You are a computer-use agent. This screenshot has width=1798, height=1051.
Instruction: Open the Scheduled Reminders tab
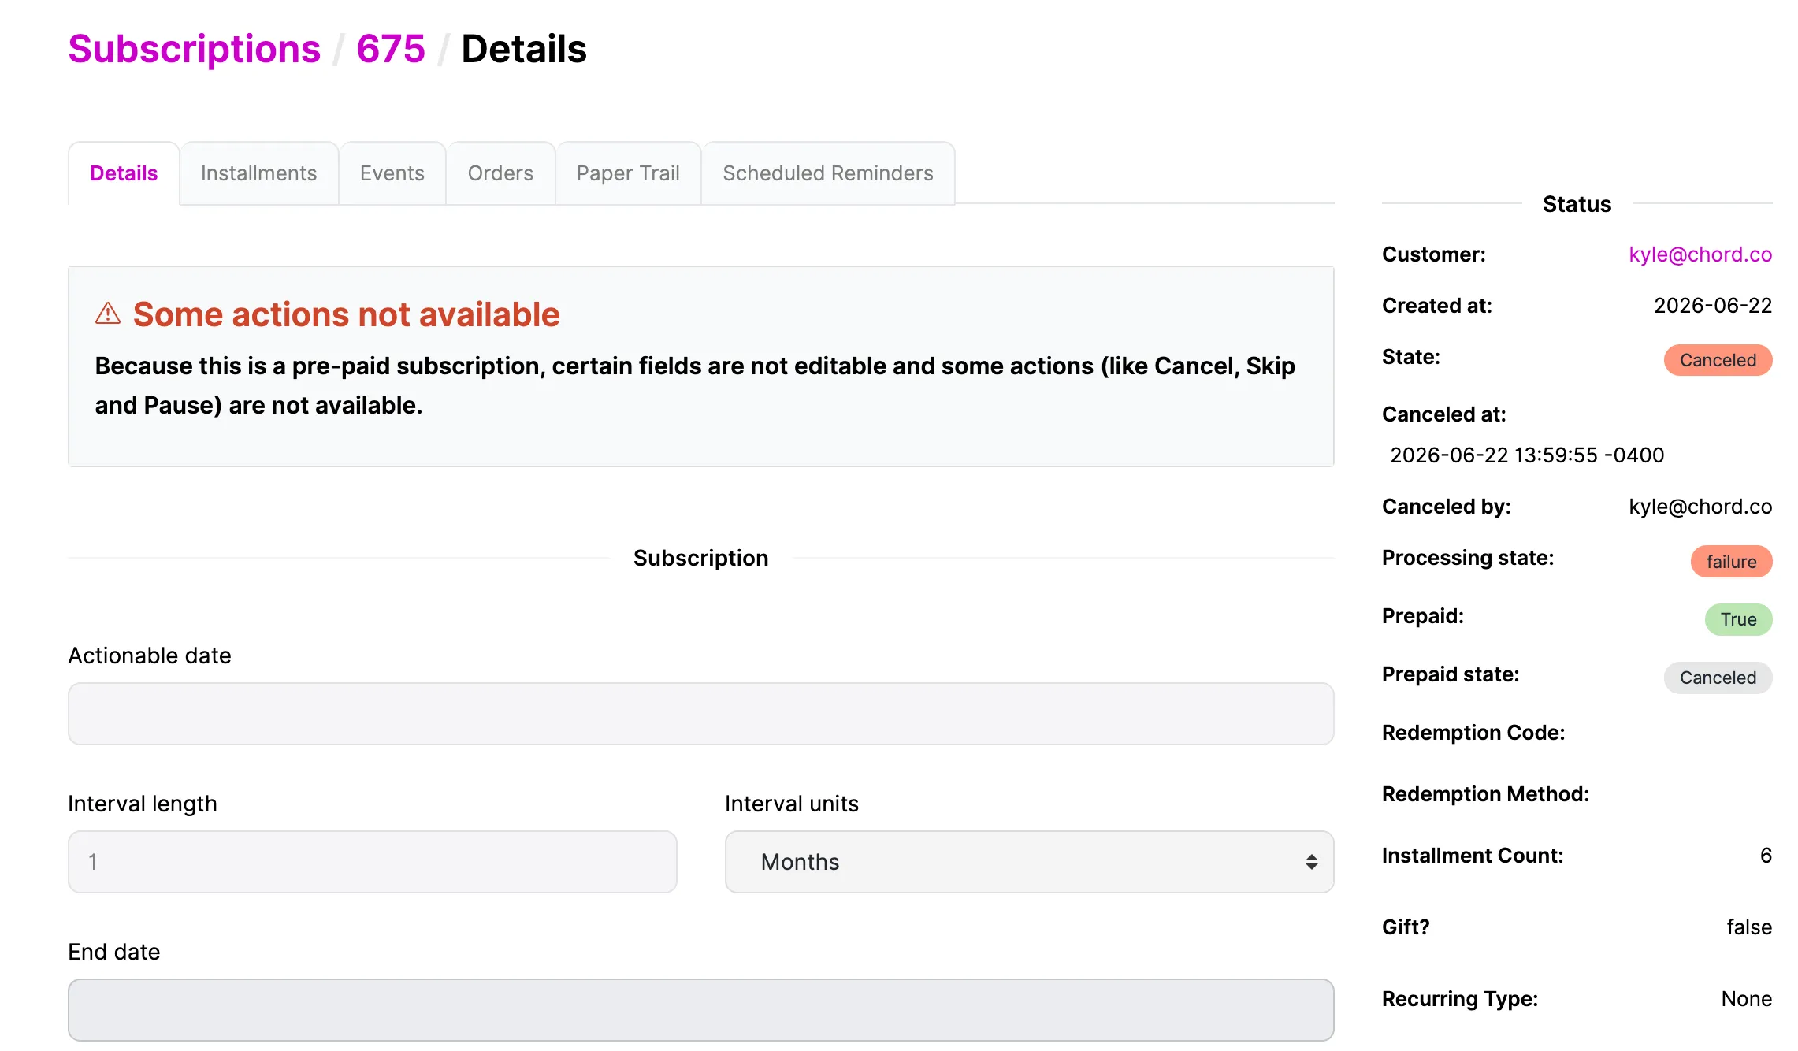(x=828, y=173)
